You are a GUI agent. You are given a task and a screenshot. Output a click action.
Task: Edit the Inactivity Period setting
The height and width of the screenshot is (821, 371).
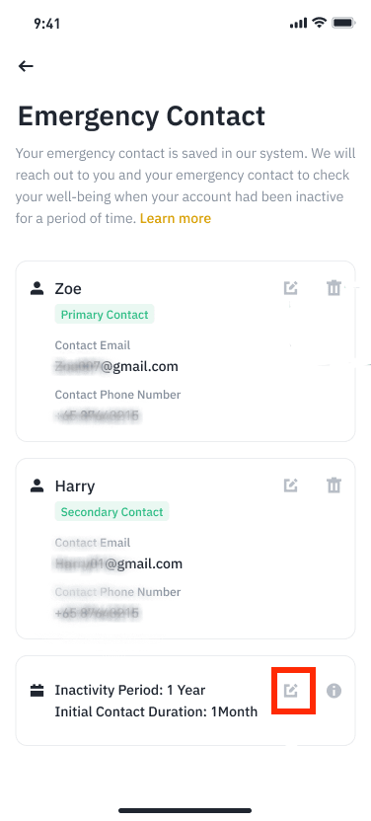tap(290, 691)
